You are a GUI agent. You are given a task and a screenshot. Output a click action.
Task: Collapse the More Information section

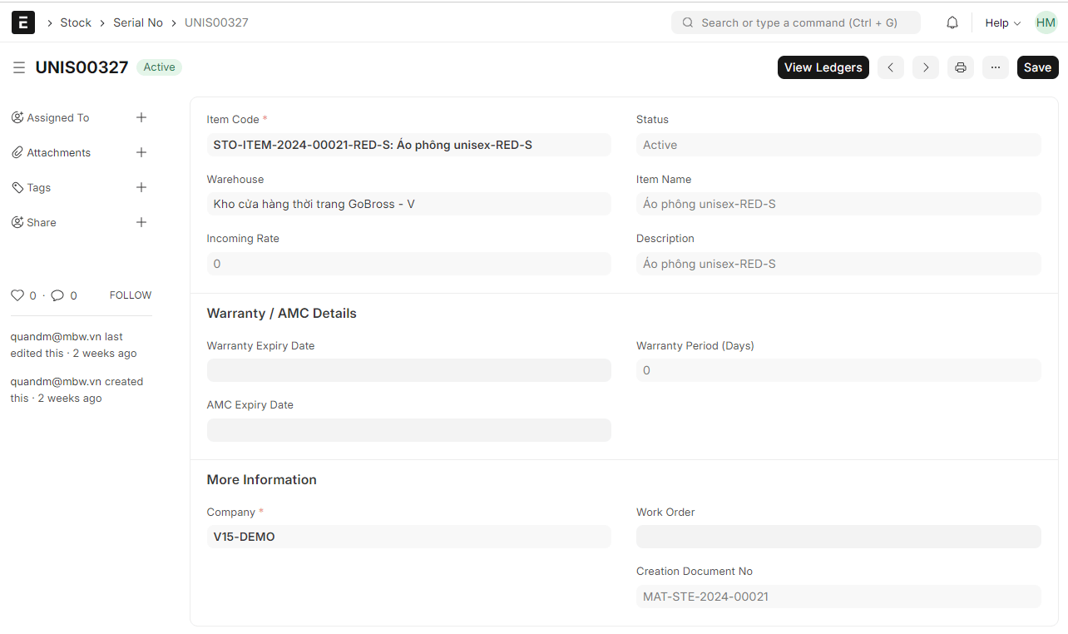point(261,480)
